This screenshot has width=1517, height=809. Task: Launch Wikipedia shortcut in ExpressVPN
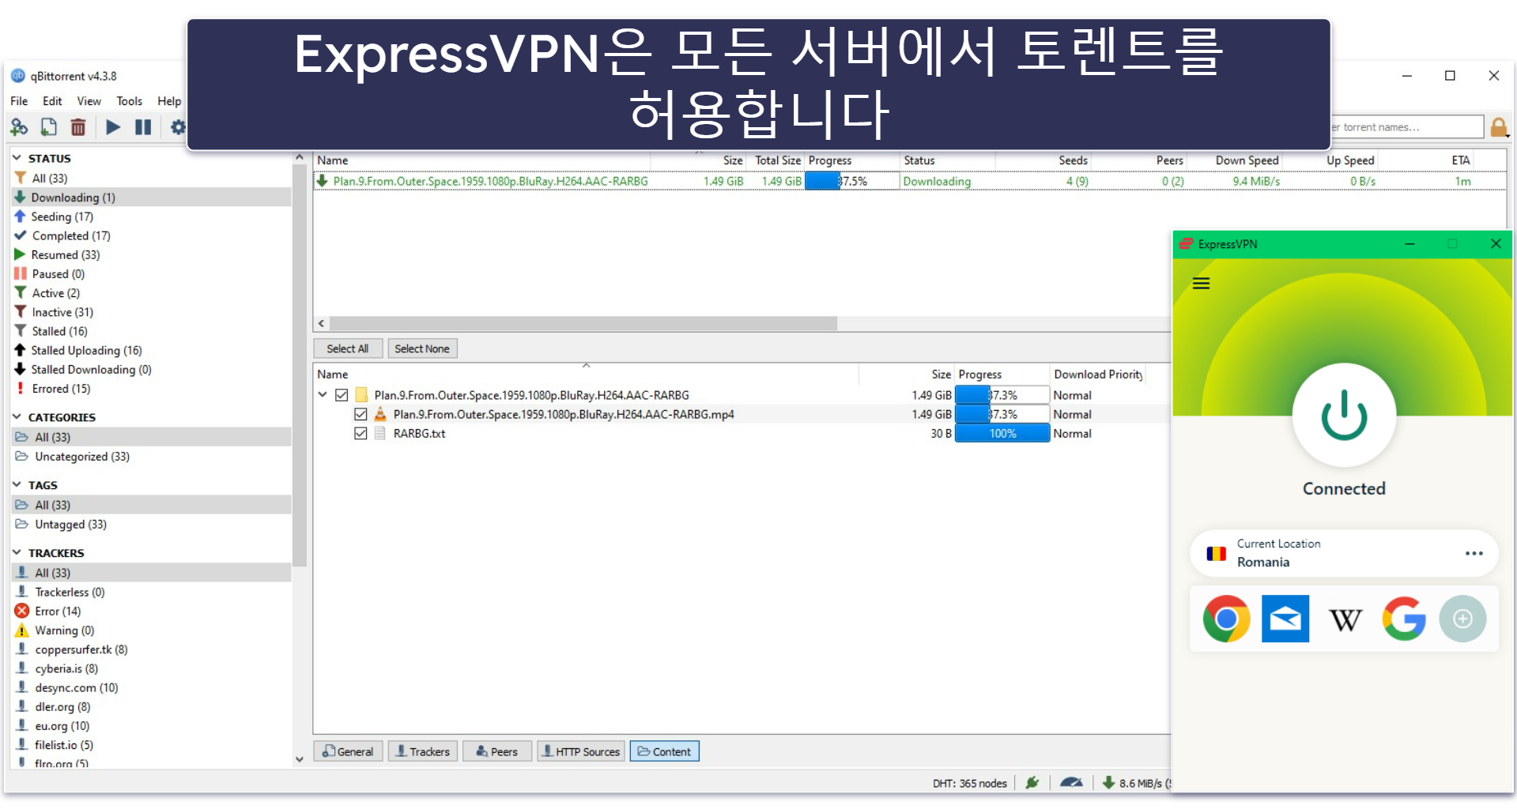(1345, 619)
